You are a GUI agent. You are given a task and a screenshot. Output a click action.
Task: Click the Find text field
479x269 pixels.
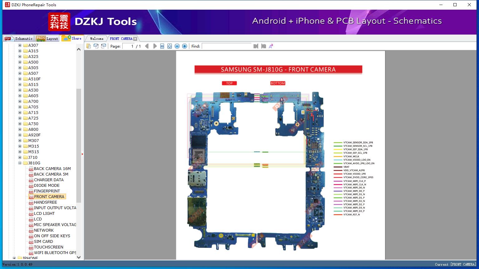[227, 46]
